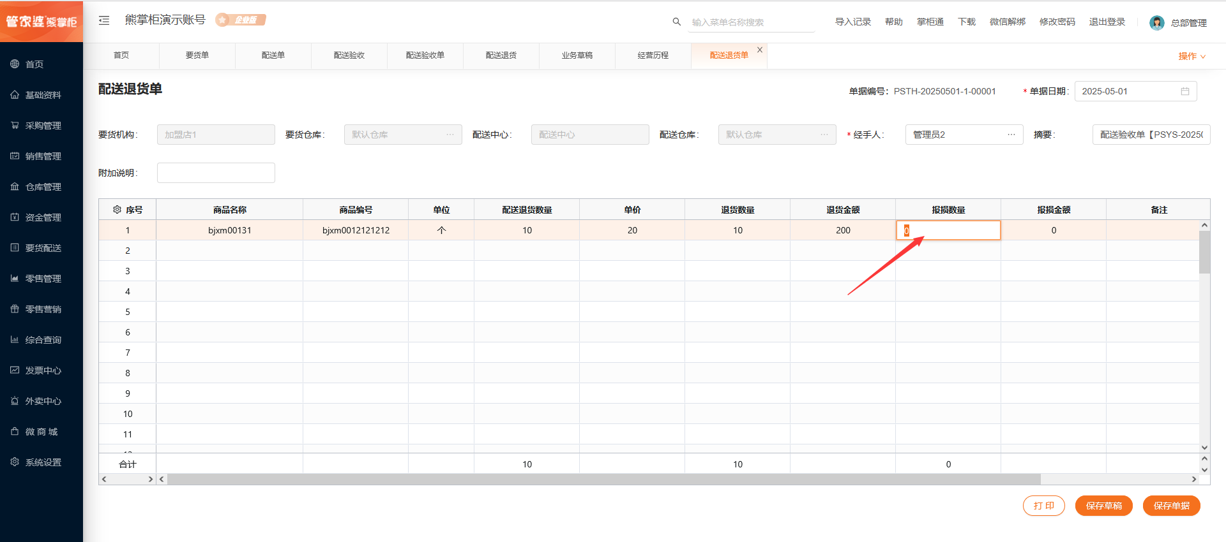This screenshot has width=1226, height=542.
Task: Click the 保存单据 button
Action: click(x=1172, y=506)
